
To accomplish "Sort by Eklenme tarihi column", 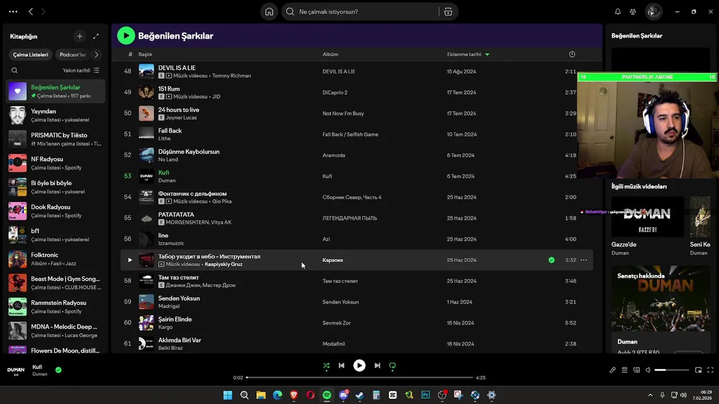I will coord(468,54).
